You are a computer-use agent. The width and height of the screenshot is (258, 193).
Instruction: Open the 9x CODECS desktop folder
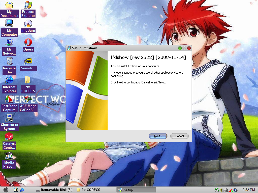click(x=28, y=81)
